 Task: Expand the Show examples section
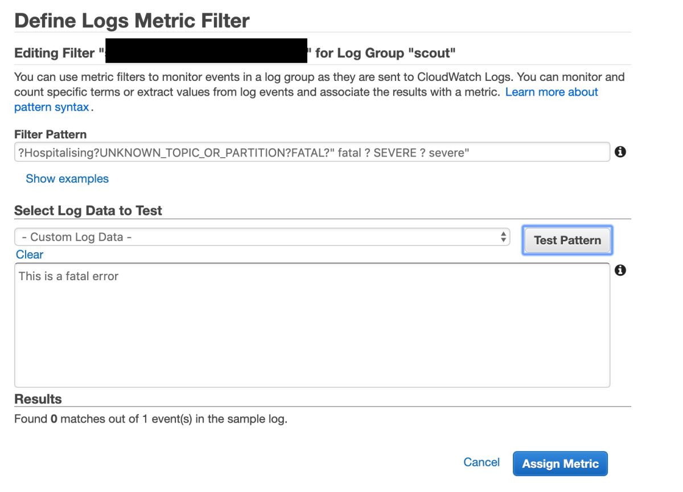[x=67, y=179]
